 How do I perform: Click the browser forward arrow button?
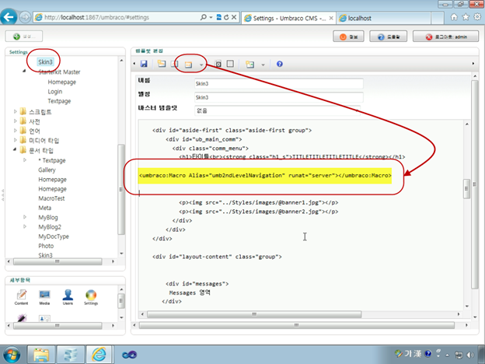[25, 17]
